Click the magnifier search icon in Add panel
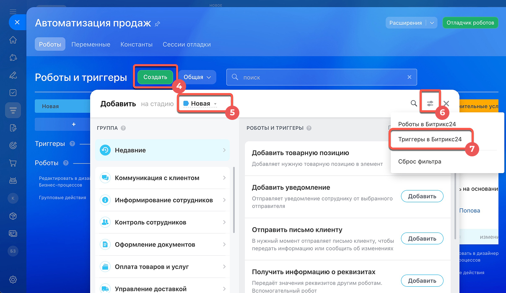506x293 pixels. 414,104
